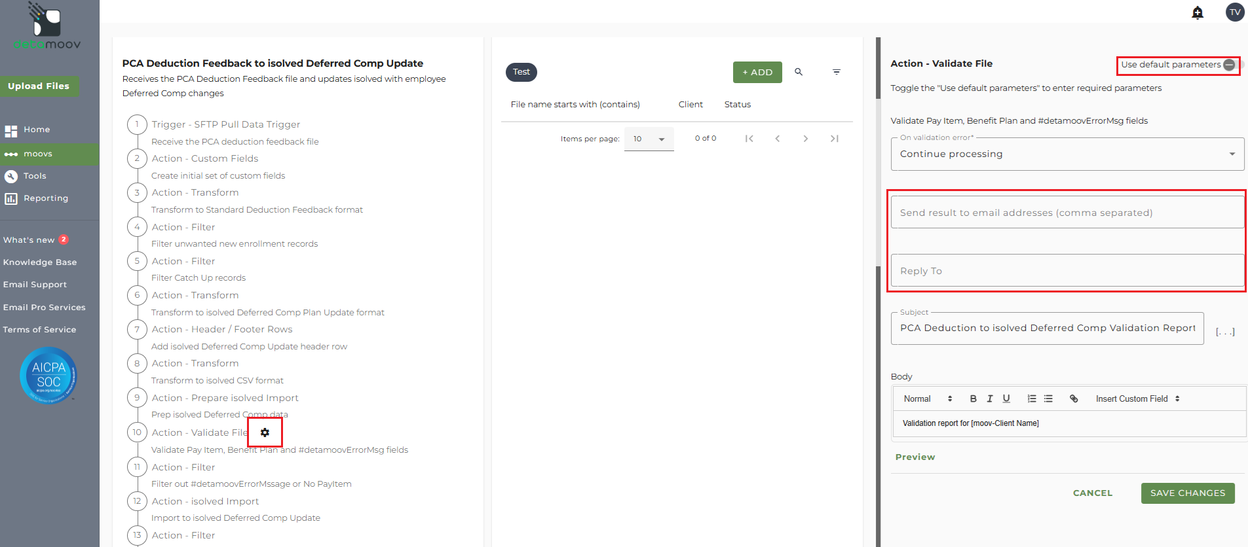Apply underline formatting in Body editor
The image size is (1248, 547).
pyautogui.click(x=1006, y=398)
